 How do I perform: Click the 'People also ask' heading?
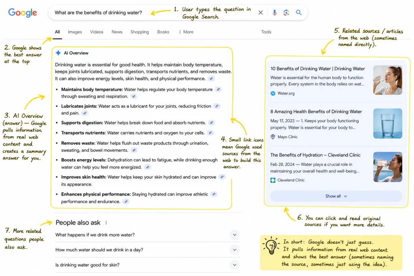pos(78,223)
